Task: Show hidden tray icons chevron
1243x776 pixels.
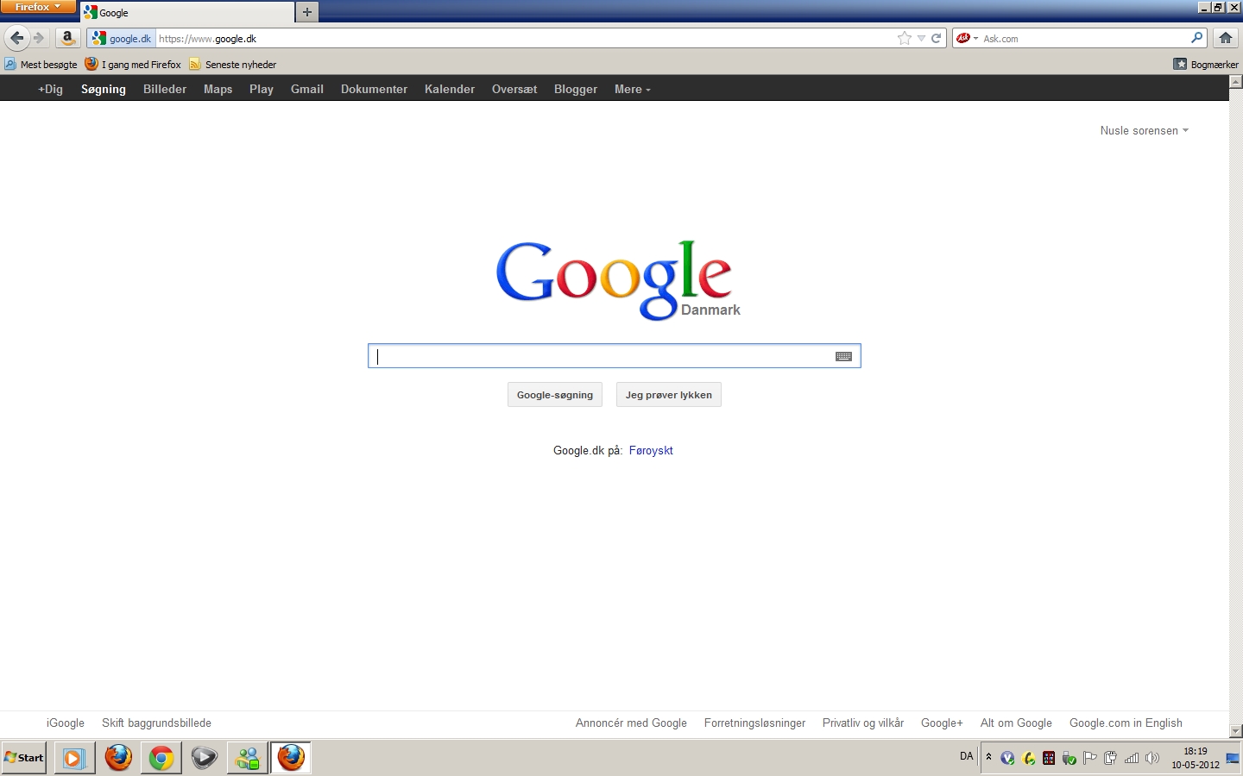Action: click(x=988, y=757)
